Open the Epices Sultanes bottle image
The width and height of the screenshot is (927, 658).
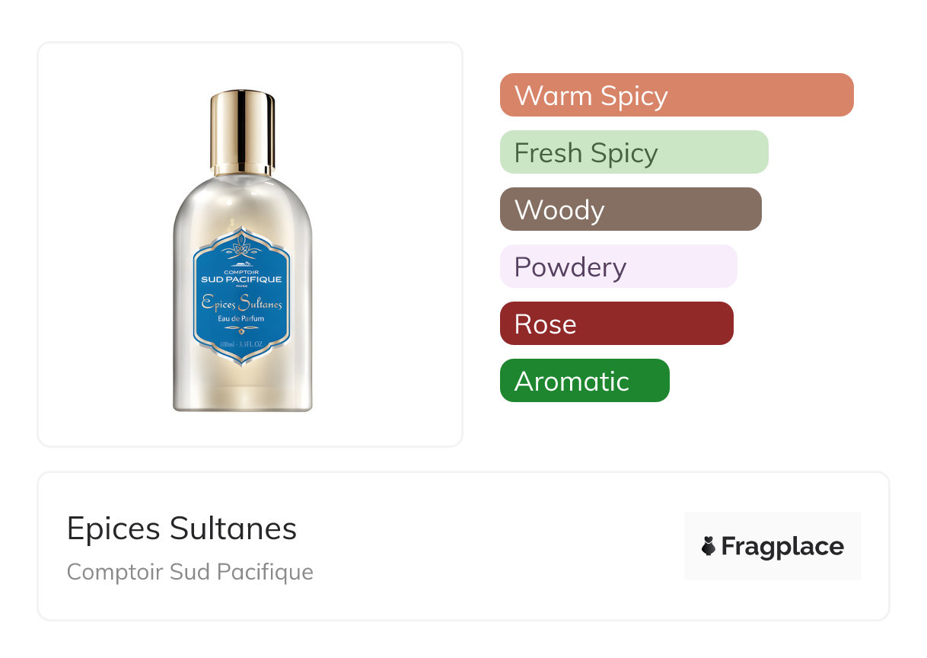point(242,251)
